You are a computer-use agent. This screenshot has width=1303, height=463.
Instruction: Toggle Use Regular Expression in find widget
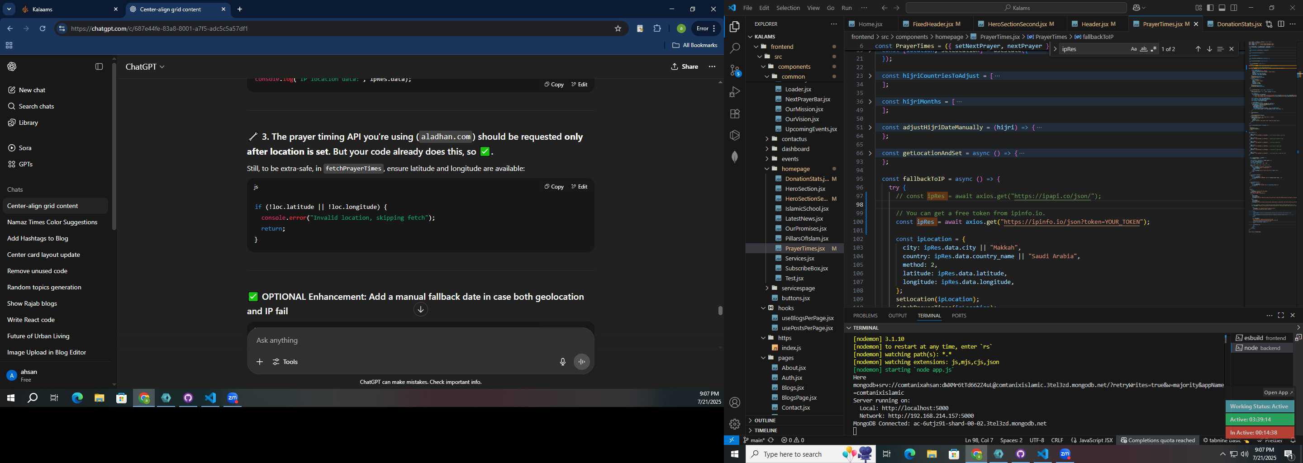click(1154, 49)
